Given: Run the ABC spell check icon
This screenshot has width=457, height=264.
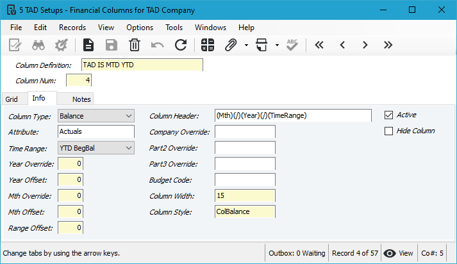Looking at the screenshot, I should (x=292, y=45).
